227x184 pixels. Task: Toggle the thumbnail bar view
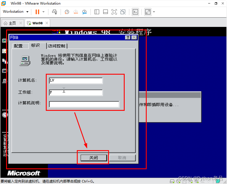coord(106,12)
